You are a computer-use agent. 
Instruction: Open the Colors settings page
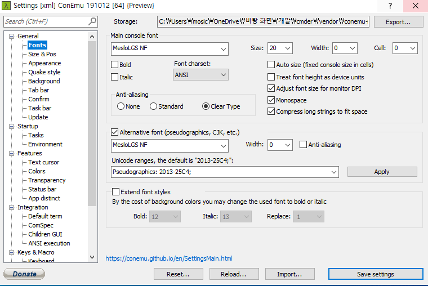pos(37,171)
